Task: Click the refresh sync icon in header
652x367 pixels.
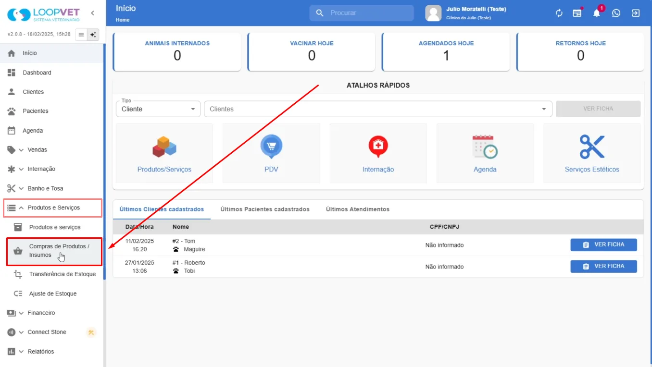Action: (559, 13)
